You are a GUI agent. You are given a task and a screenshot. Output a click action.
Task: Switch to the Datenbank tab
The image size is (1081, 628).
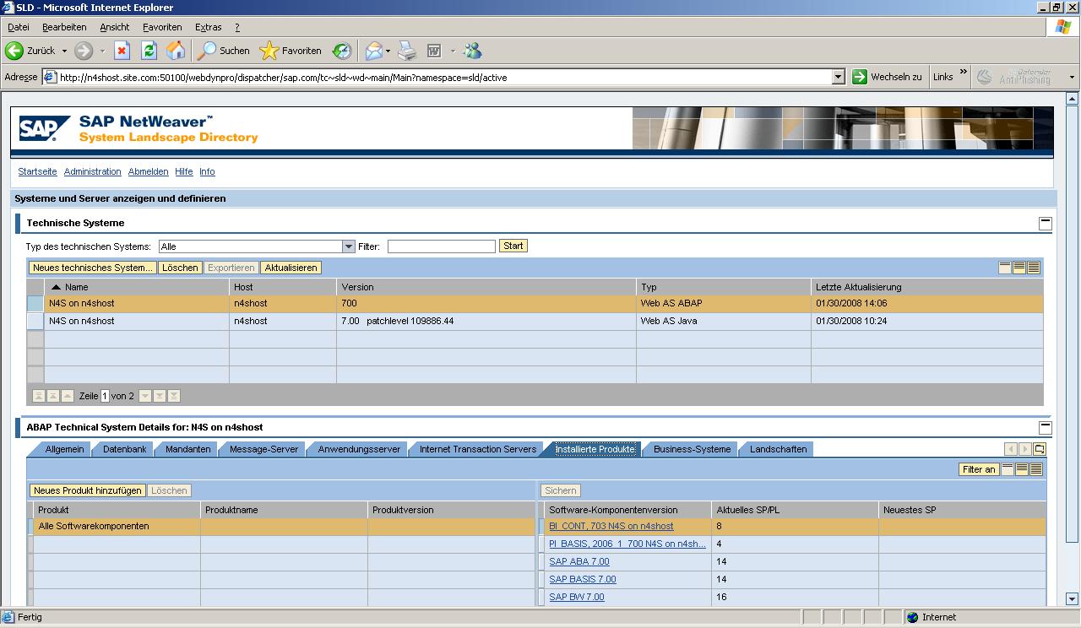click(x=124, y=449)
